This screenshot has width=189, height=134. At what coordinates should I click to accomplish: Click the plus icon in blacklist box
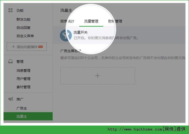click(x=98, y=76)
